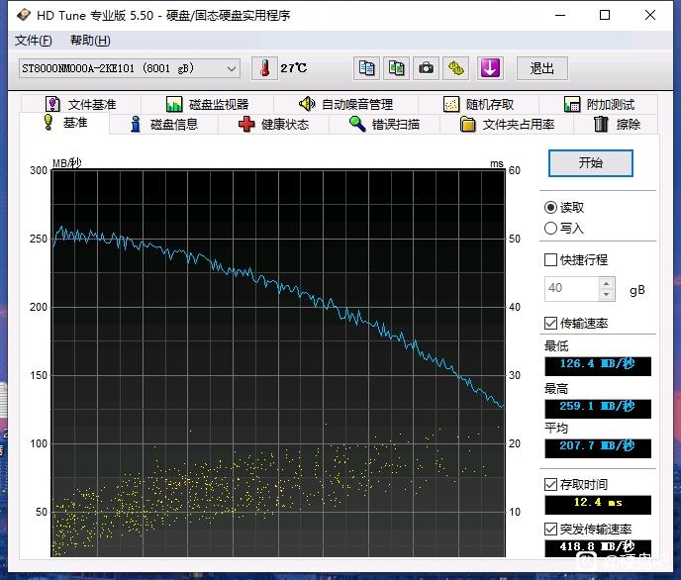Increase short stroke size with up arrow

pos(607,283)
